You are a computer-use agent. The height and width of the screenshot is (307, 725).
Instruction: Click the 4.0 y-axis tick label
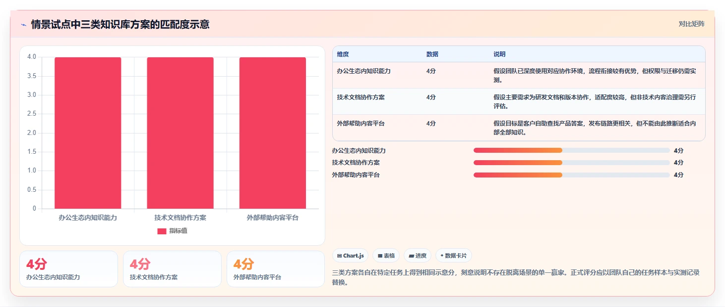(32, 57)
